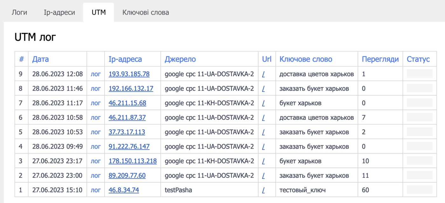Image resolution: width=445 pixels, height=203 pixels.
Task: Sort by the Перегляди column header
Action: pos(380,59)
